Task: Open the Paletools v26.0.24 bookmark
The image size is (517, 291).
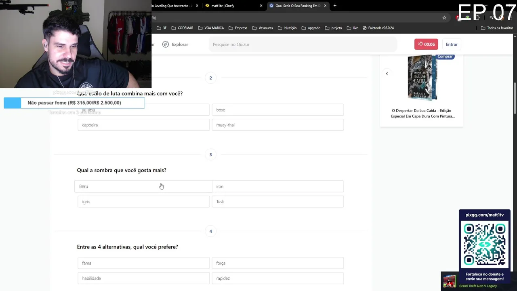Action: pos(378,28)
